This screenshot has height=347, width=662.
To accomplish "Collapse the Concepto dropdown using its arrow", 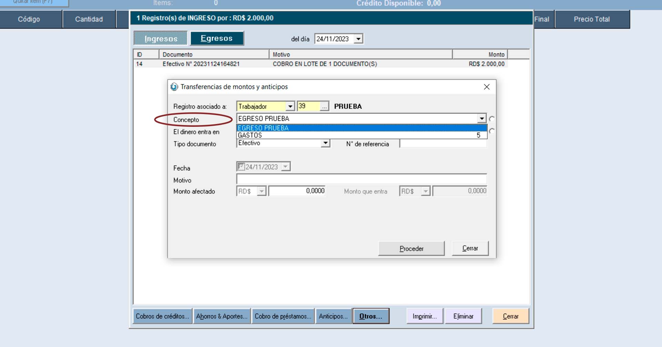I will [x=482, y=119].
